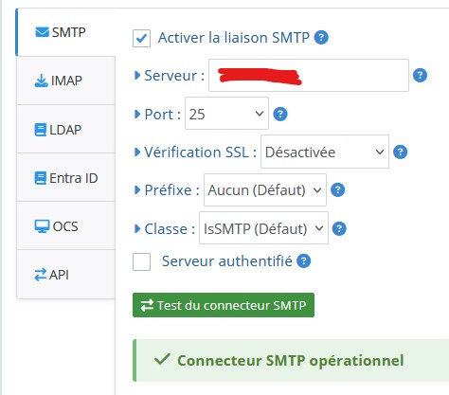Open the Classe IsSMTP dropdown
The image size is (449, 395).
[x=263, y=228]
